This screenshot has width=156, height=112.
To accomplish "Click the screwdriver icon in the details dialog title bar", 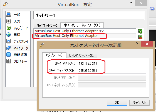I will pos(42,45).
